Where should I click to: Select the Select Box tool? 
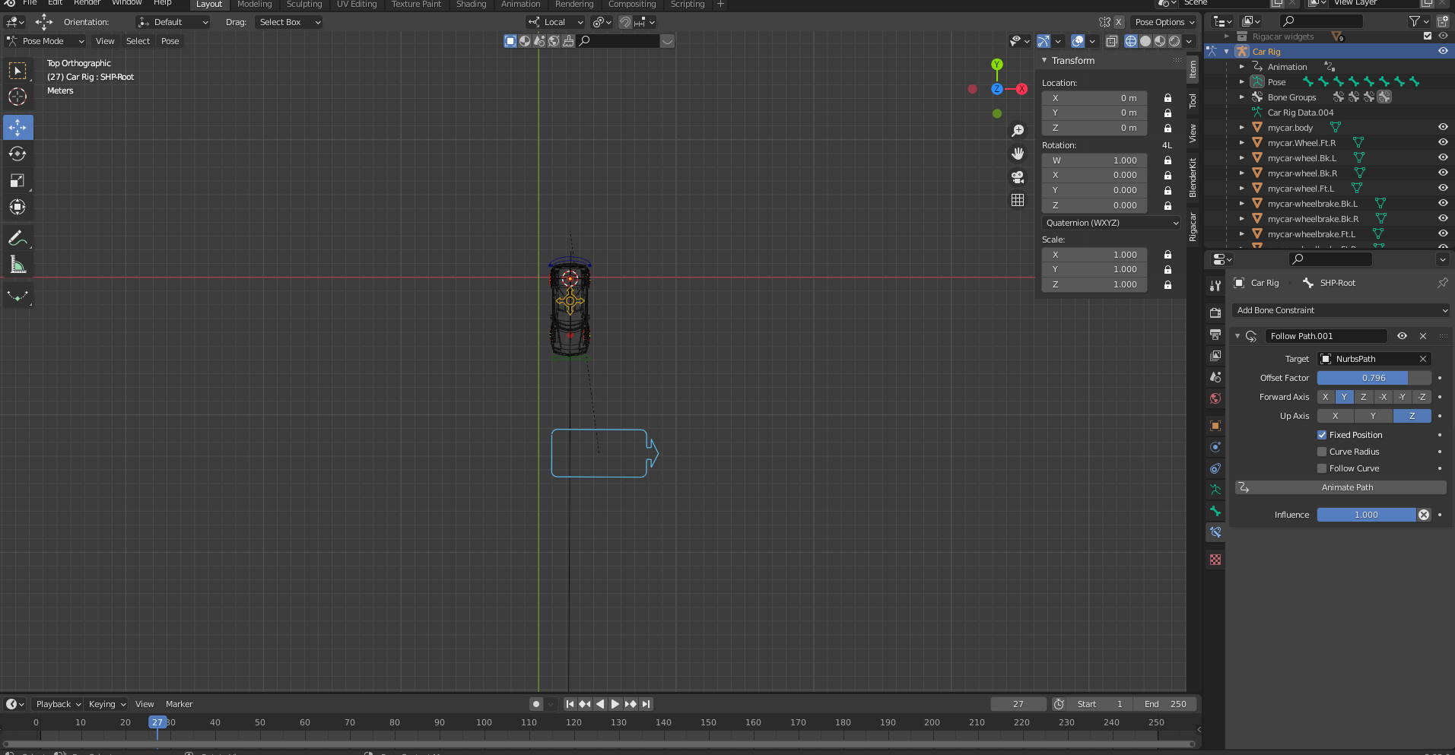point(17,71)
